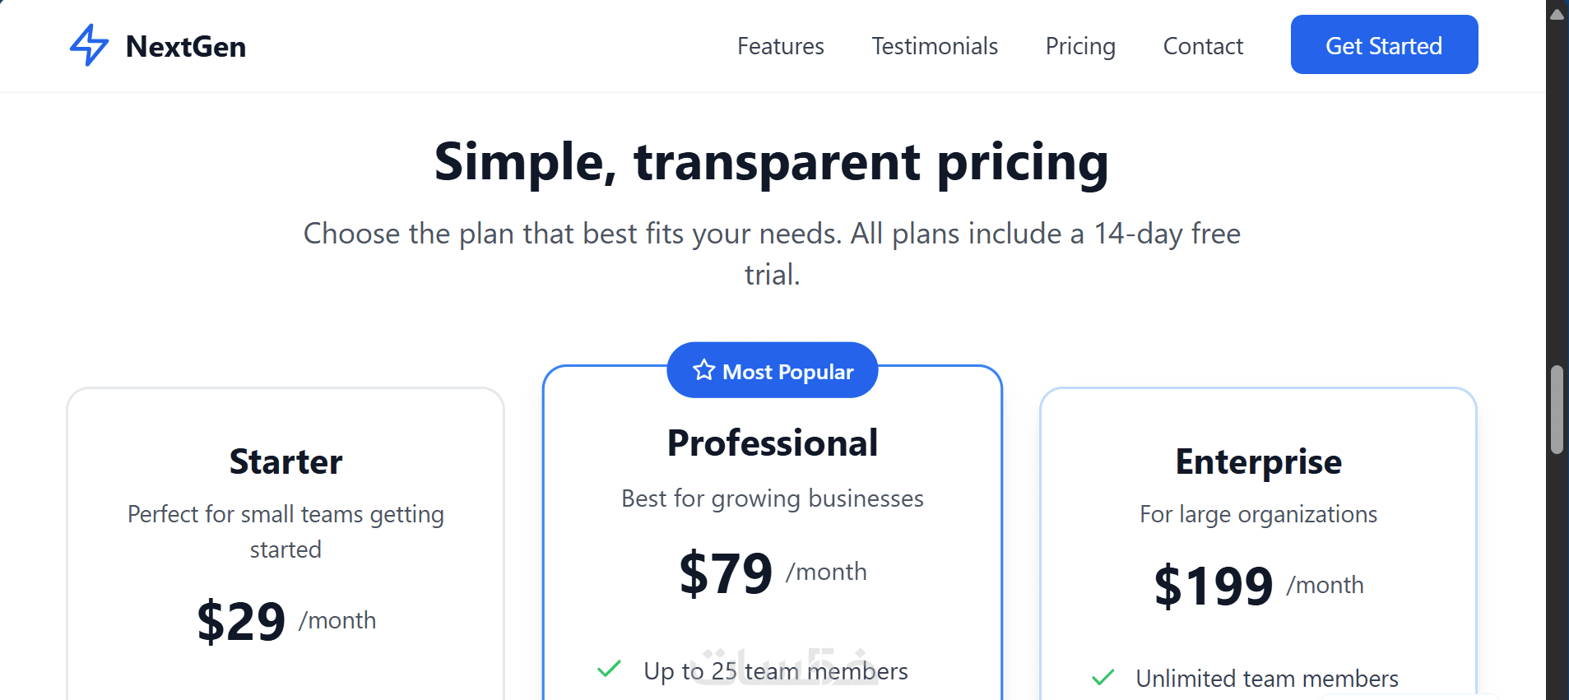Screen dimensions: 1569x700
Task: Open the Contact nav link
Action: point(1203,46)
